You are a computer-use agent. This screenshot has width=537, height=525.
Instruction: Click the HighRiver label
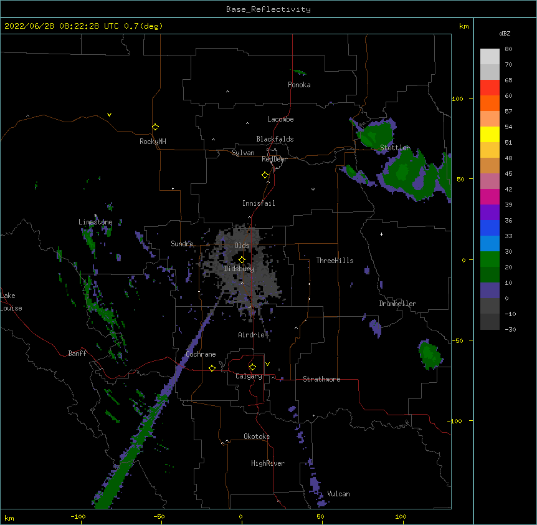pos(268,463)
